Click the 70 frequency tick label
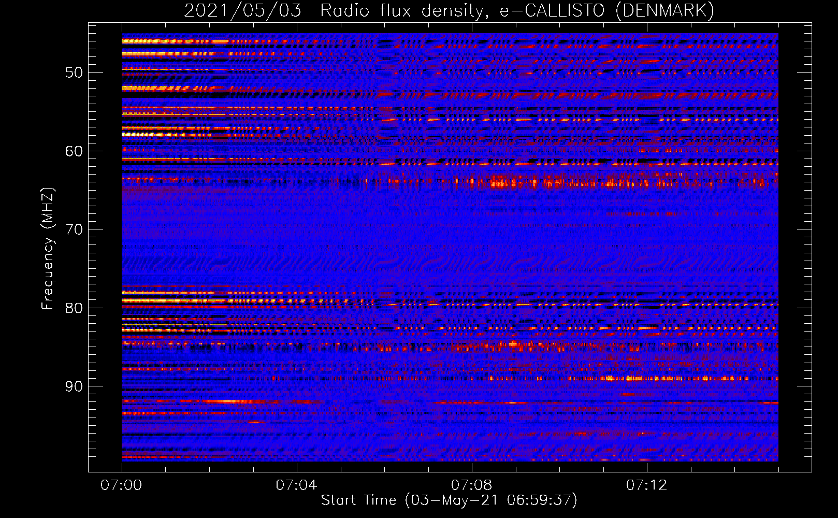The image size is (838, 518). (x=74, y=229)
